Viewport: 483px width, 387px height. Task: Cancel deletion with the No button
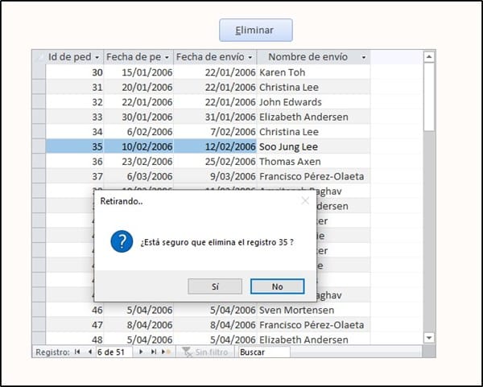277,286
